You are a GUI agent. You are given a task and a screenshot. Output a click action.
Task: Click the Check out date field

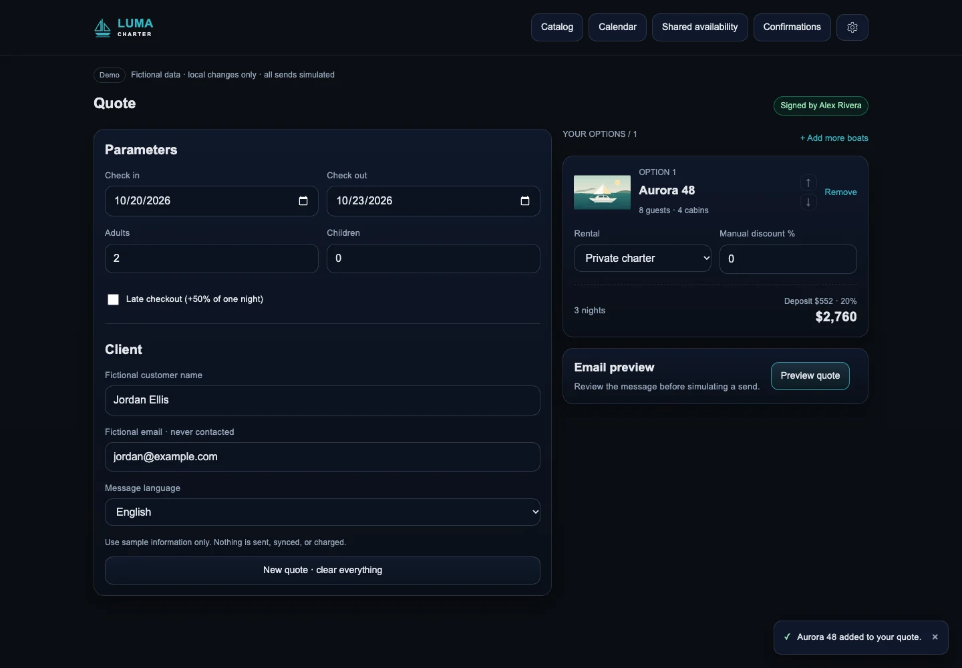pyautogui.click(x=434, y=201)
